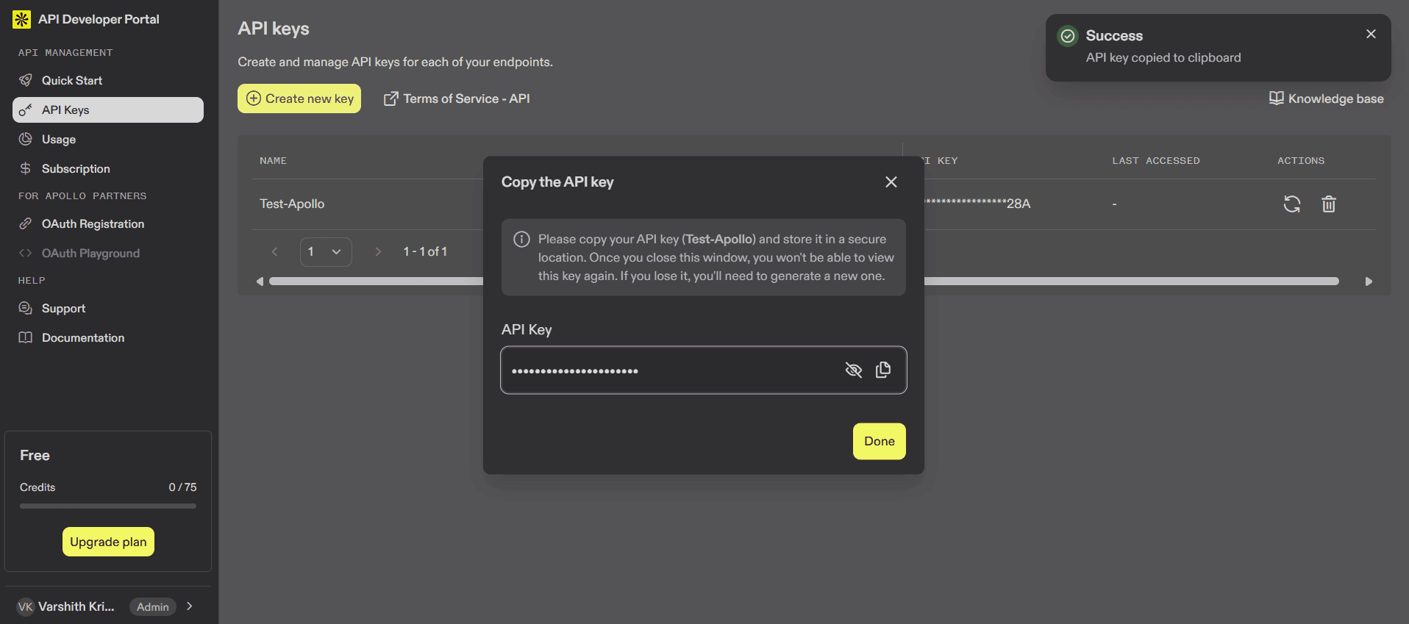
Task: Open OAuth Registration
Action: pyautogui.click(x=108, y=224)
